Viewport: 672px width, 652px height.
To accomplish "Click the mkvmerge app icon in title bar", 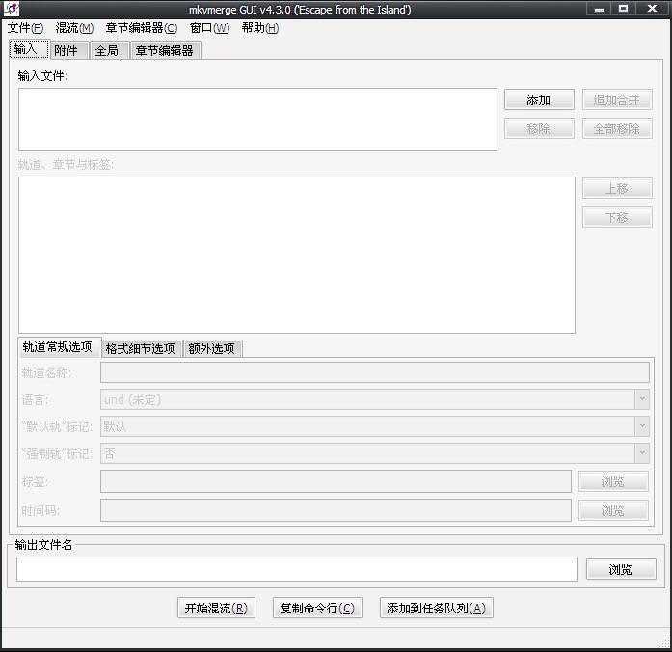I will coord(11,9).
